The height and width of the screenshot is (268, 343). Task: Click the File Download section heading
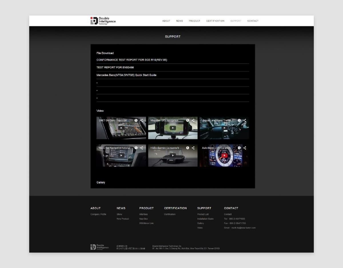[x=105, y=53]
